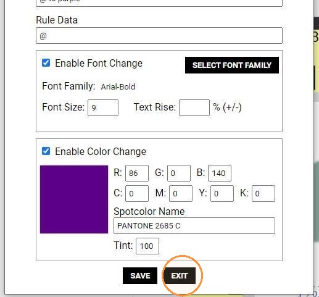The image size is (319, 297).
Task: Click the Exit button
Action: pos(180,275)
